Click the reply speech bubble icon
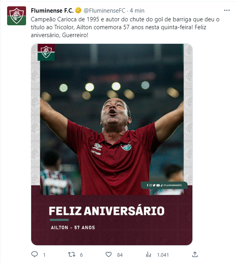The height and width of the screenshot is (263, 237). pyautogui.click(x=34, y=254)
